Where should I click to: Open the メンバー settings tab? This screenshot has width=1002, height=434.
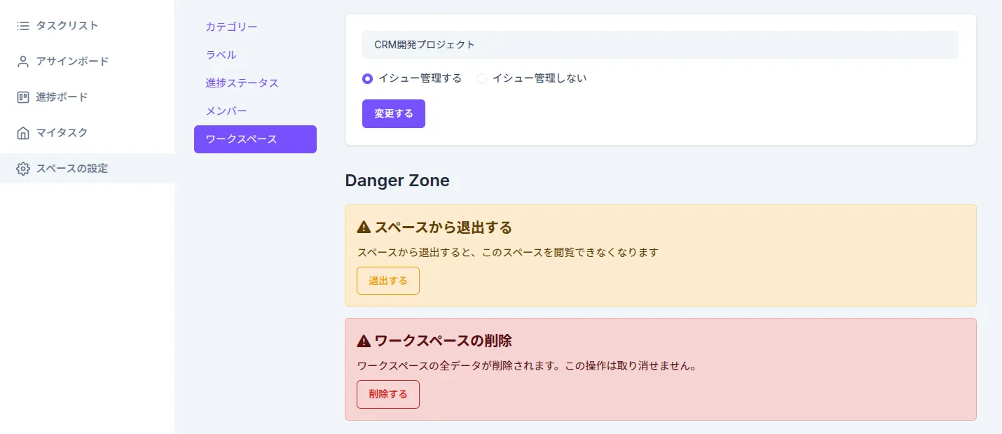(x=226, y=111)
